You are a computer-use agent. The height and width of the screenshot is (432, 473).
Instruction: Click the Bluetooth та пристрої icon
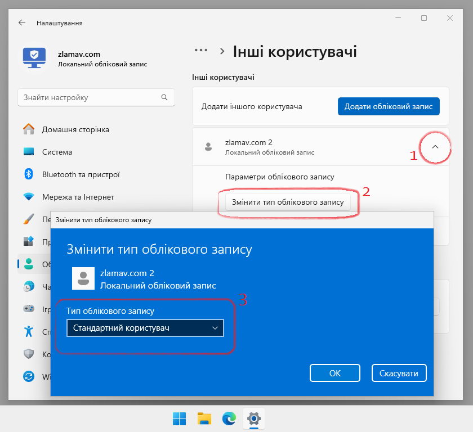coord(29,174)
